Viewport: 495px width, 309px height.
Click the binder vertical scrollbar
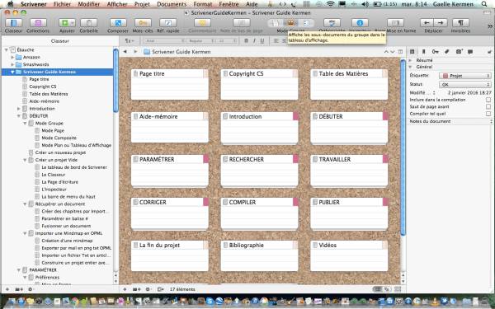[115, 81]
